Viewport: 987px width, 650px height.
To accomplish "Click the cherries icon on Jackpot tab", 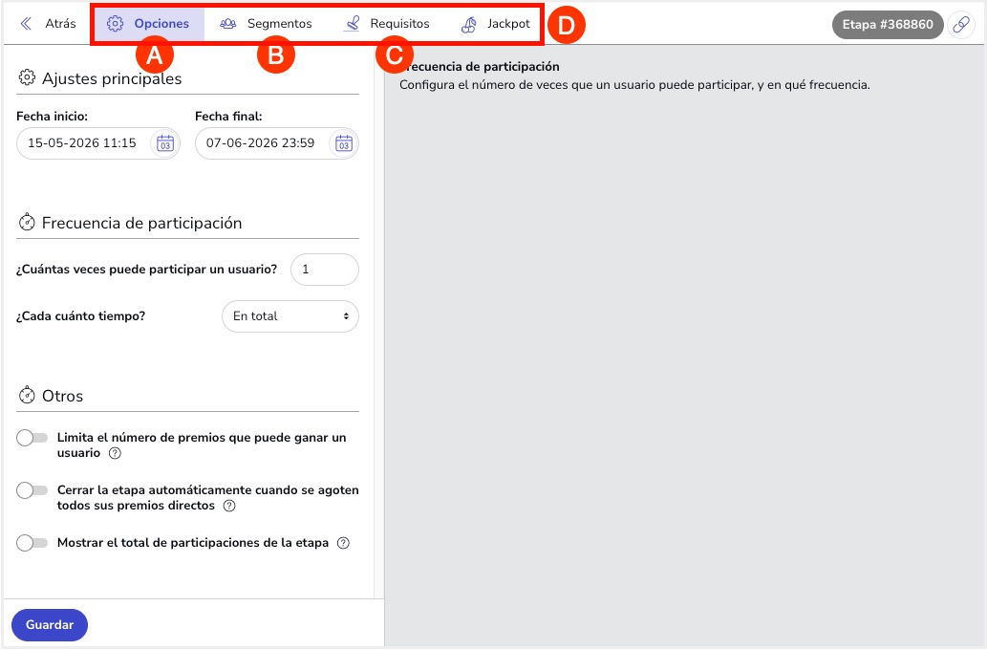I will [469, 24].
